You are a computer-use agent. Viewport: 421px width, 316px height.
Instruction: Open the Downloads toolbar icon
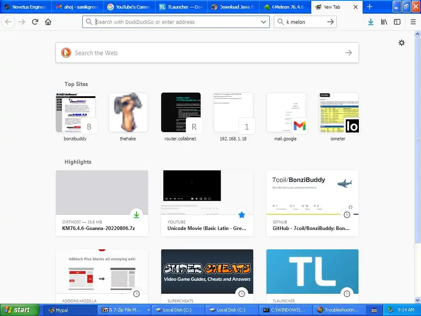tap(371, 22)
